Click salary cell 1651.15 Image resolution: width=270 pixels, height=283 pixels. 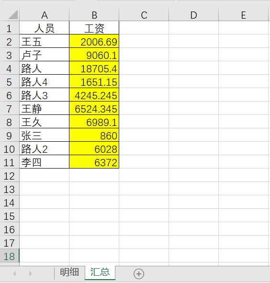94,82
